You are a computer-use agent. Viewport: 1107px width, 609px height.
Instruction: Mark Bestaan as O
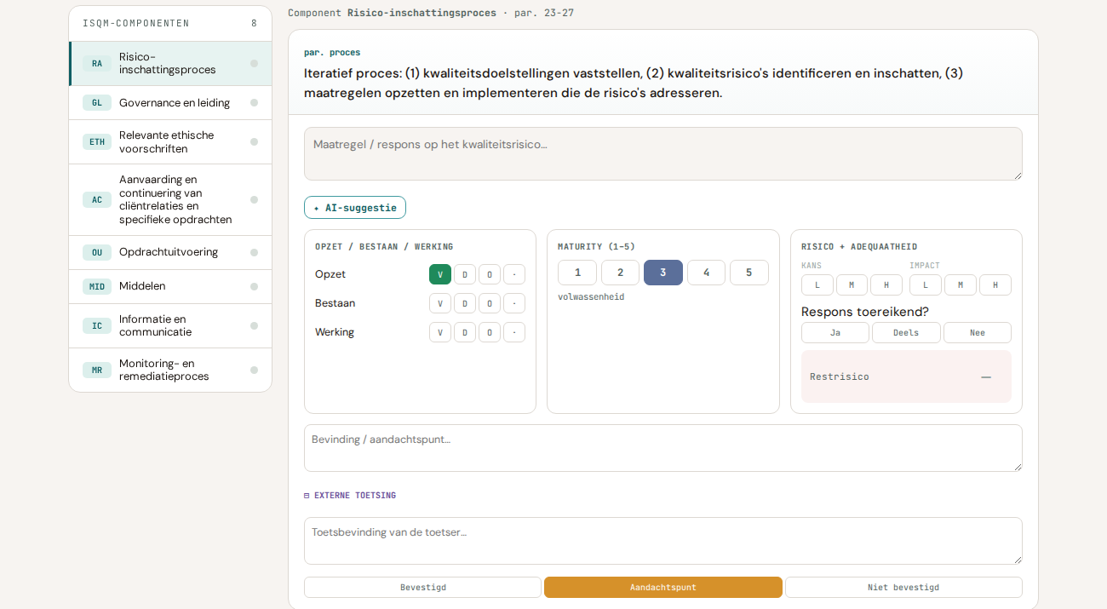(x=490, y=303)
